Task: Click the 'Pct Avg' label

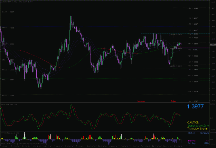Action: 191,143
